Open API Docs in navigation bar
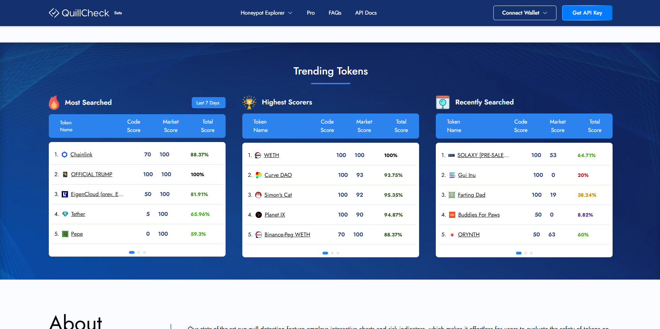 coord(366,13)
